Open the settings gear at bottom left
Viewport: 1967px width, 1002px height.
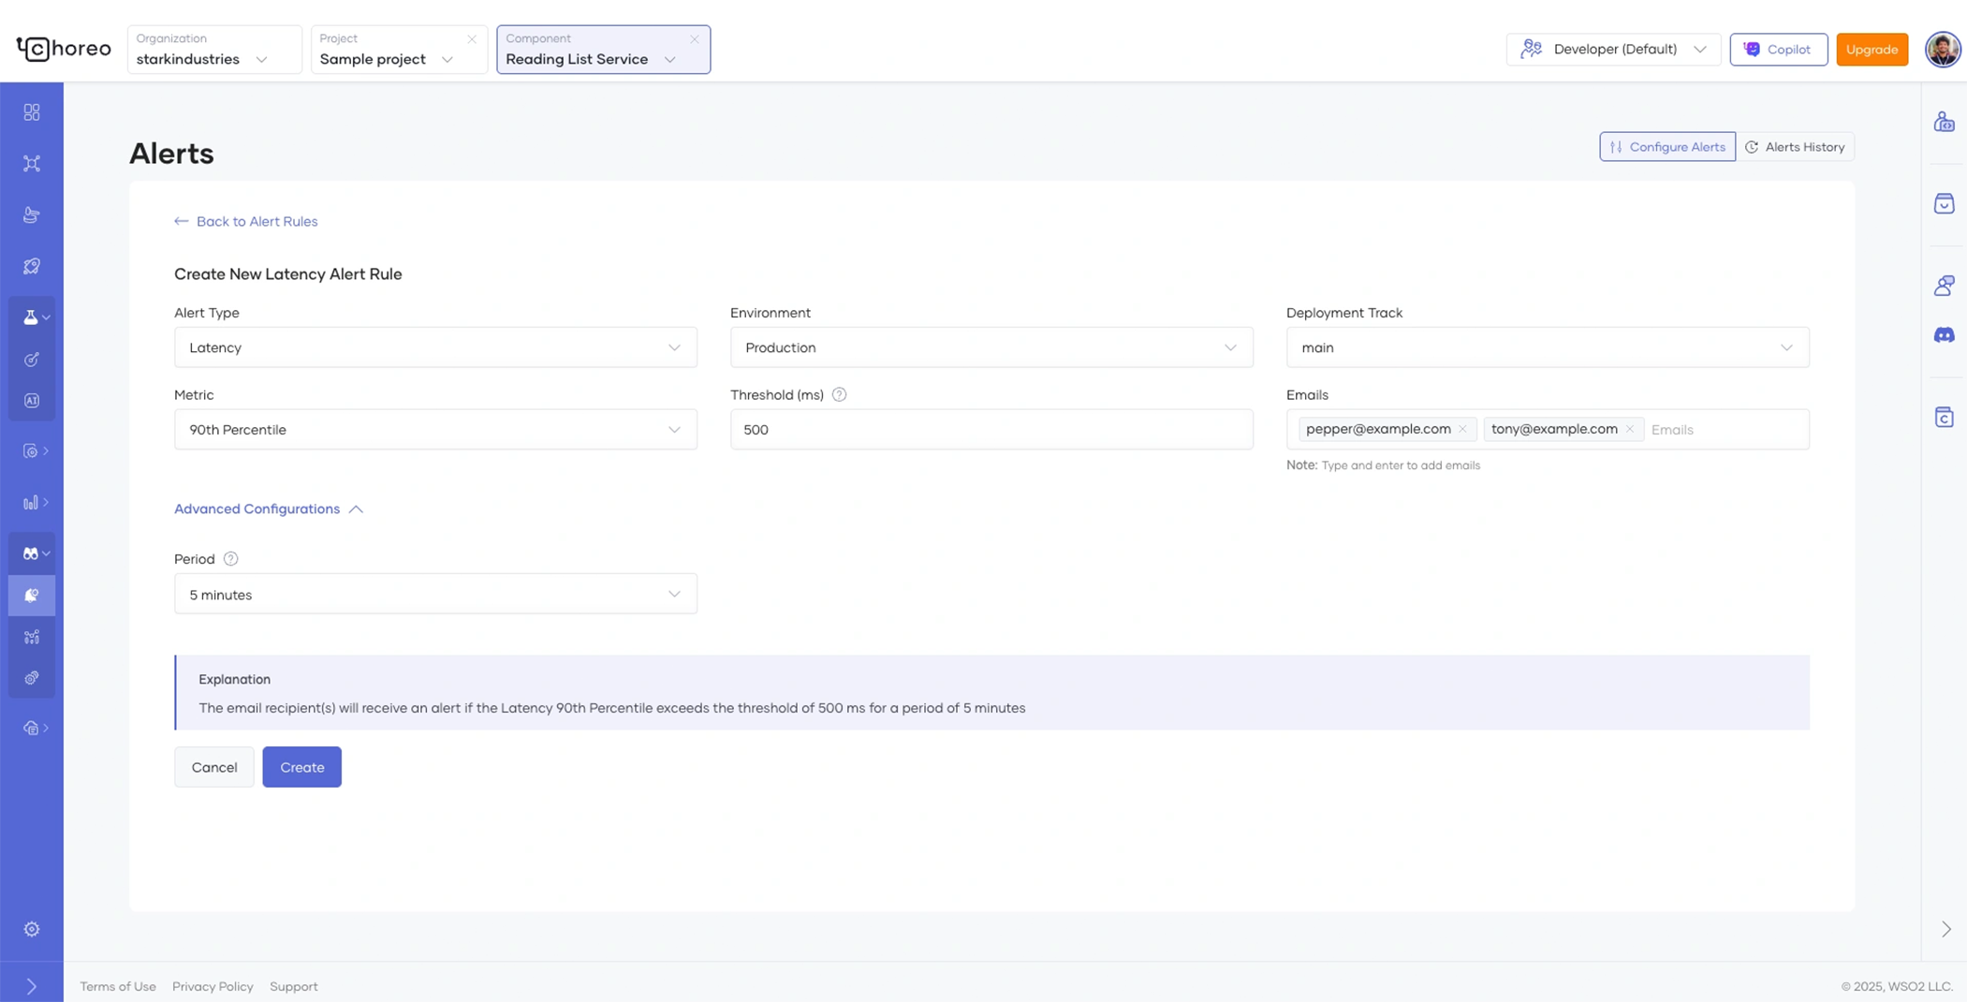click(x=32, y=929)
